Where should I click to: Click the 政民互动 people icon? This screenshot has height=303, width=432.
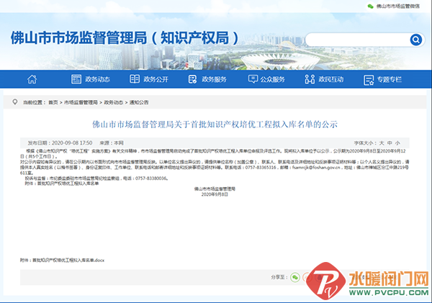(x=310, y=79)
